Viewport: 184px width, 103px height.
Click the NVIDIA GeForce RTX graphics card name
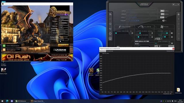coord(142,41)
